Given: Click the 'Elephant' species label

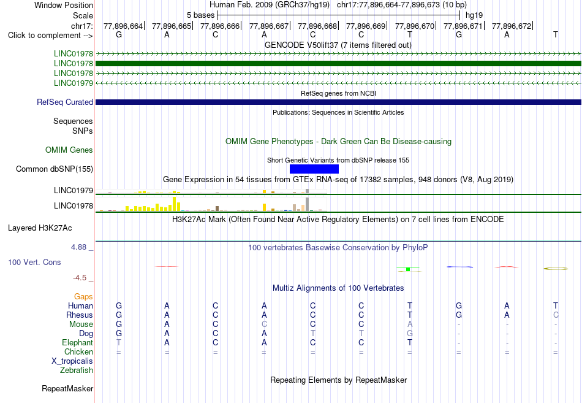Looking at the screenshot, I should point(77,342).
